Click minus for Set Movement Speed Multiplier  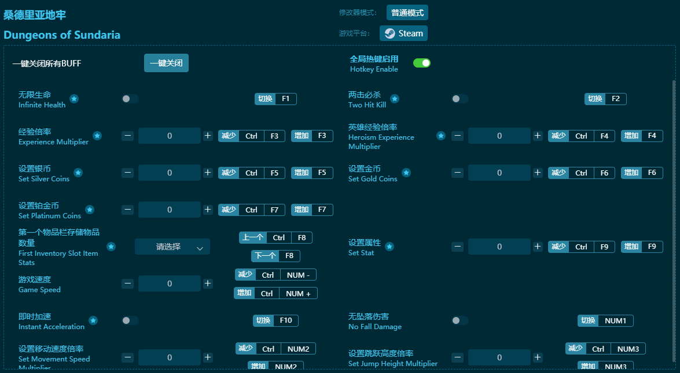(127, 357)
